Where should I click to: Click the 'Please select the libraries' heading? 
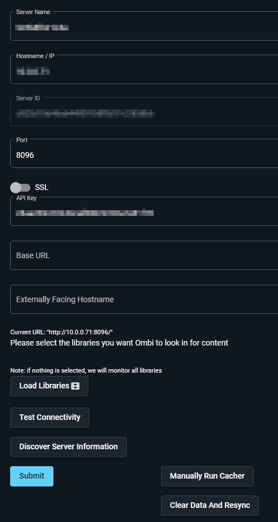[119, 343]
